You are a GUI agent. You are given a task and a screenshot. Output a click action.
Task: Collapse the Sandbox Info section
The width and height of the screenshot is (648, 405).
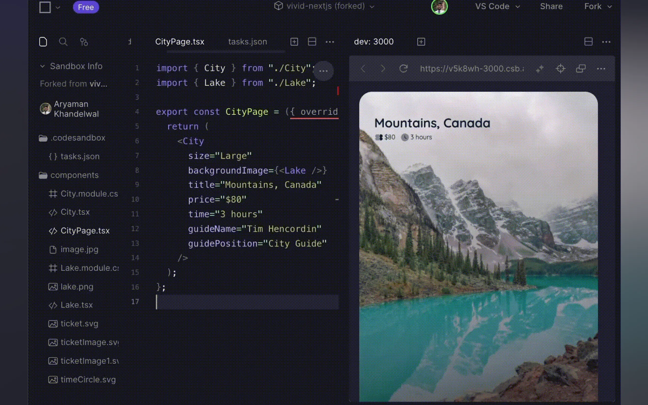pos(42,66)
